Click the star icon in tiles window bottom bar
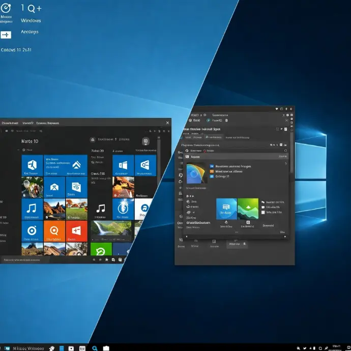The width and height of the screenshot is (351, 351). click(107, 259)
